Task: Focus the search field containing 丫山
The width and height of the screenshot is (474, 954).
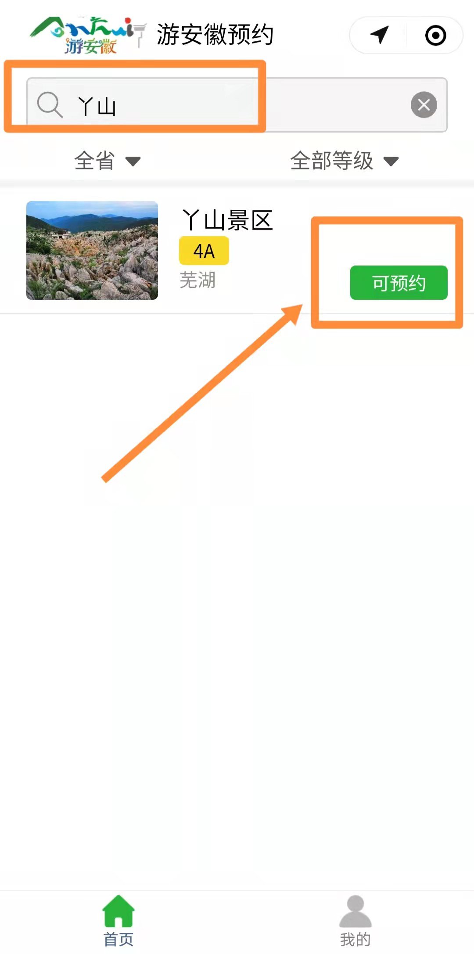Action: (x=237, y=105)
